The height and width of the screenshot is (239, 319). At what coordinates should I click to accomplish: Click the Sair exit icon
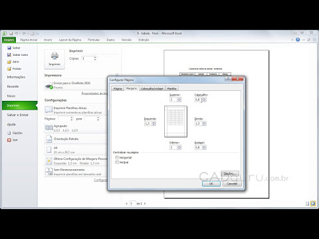pos(9,140)
